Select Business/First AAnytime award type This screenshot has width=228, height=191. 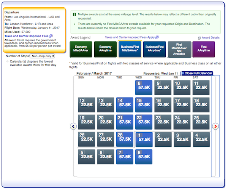(x=154, y=49)
